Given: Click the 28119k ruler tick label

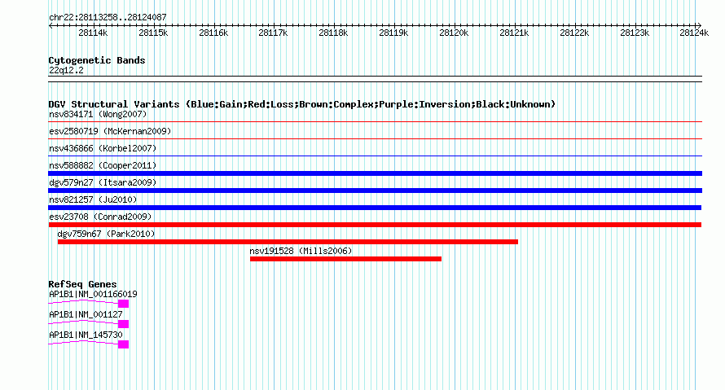Looking at the screenshot, I should click(x=393, y=33).
